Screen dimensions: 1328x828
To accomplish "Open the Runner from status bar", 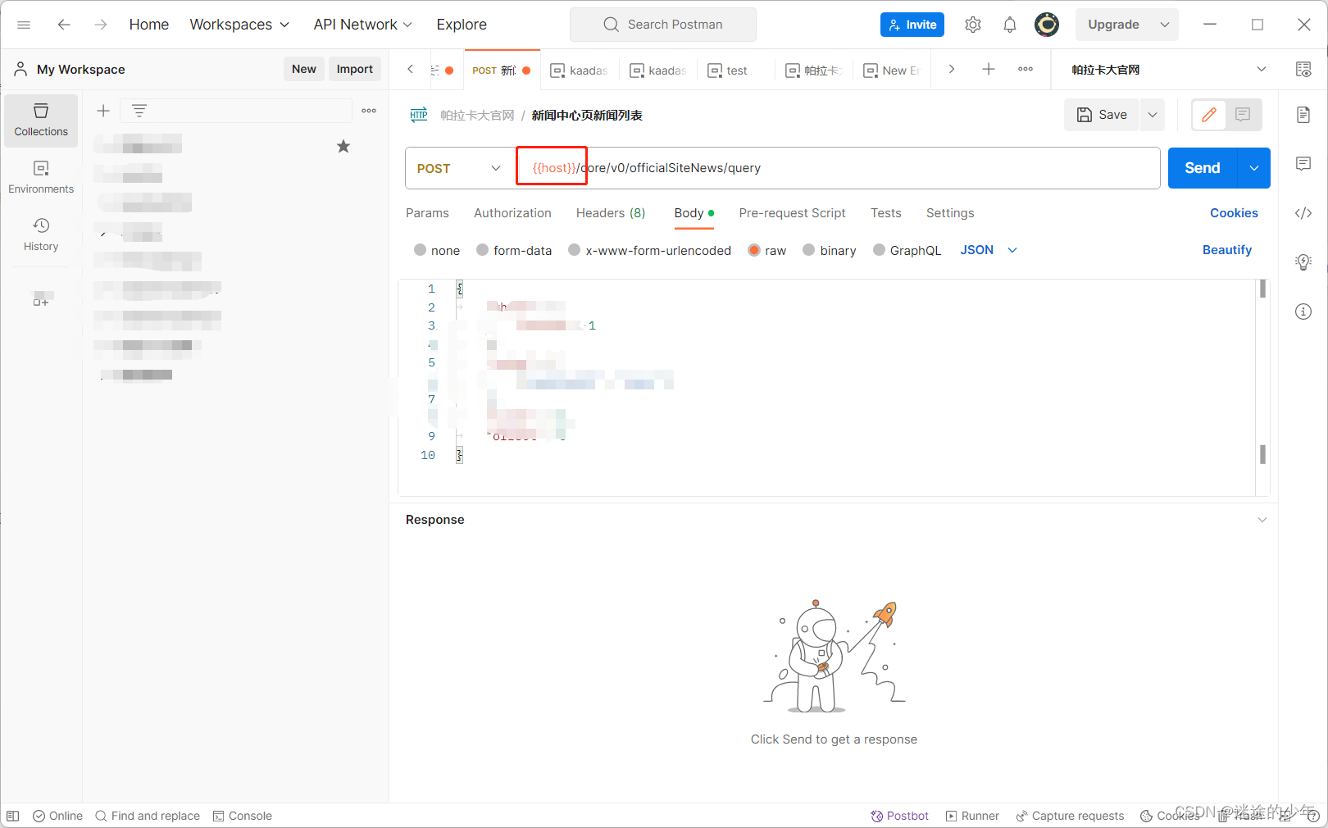I will click(x=972, y=815).
